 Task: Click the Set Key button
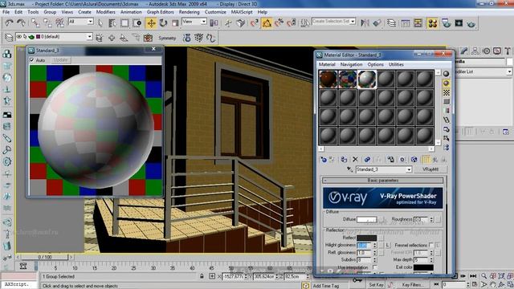376,285
